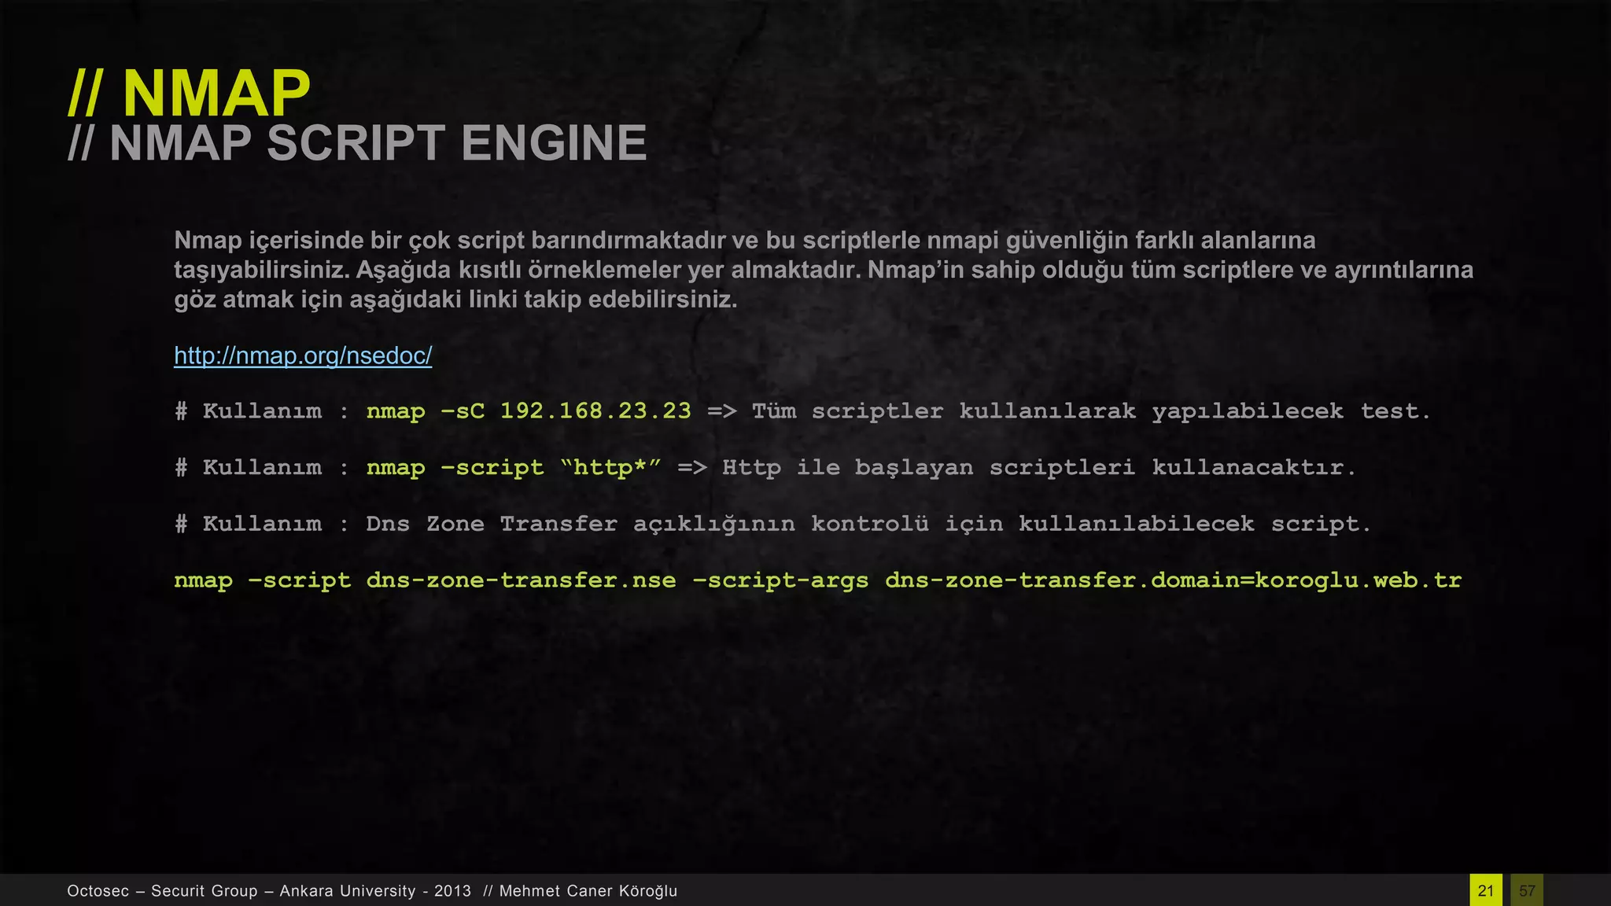Click the '// NMAP' yellow title
The image size is (1611, 906).
click(189, 93)
